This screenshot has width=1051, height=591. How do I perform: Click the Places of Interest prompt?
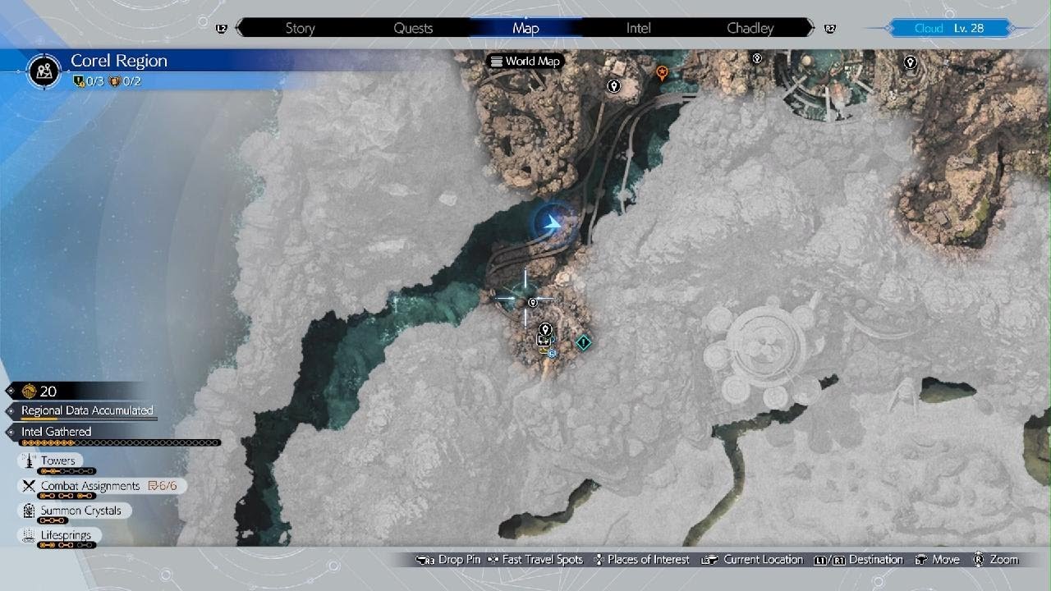641,560
